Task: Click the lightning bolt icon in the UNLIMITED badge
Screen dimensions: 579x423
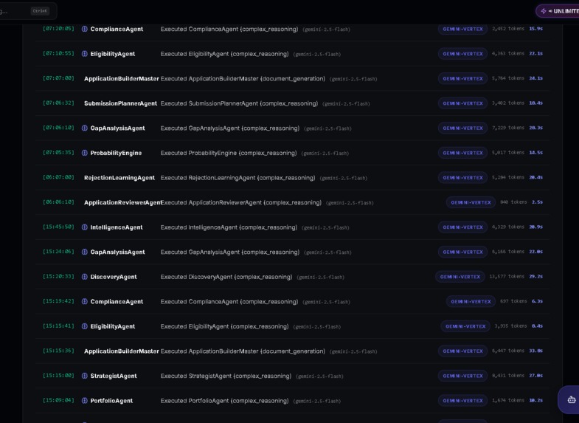Action: [x=543, y=11]
